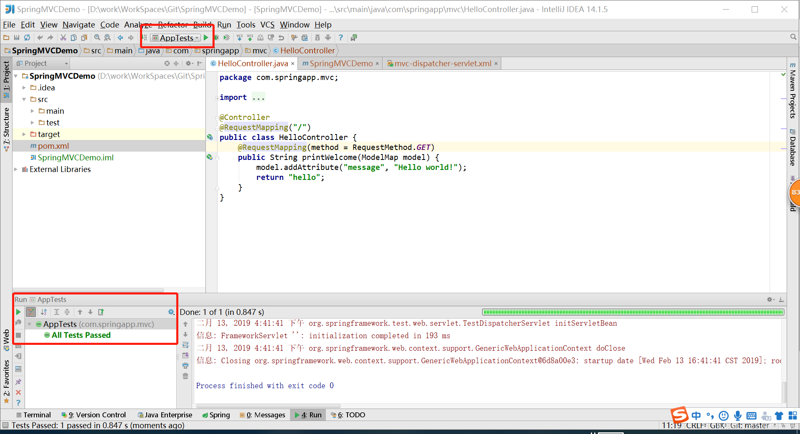Click Rerun green arrow in Run panel
Screen dimensions: 800x434
[x=18, y=312]
